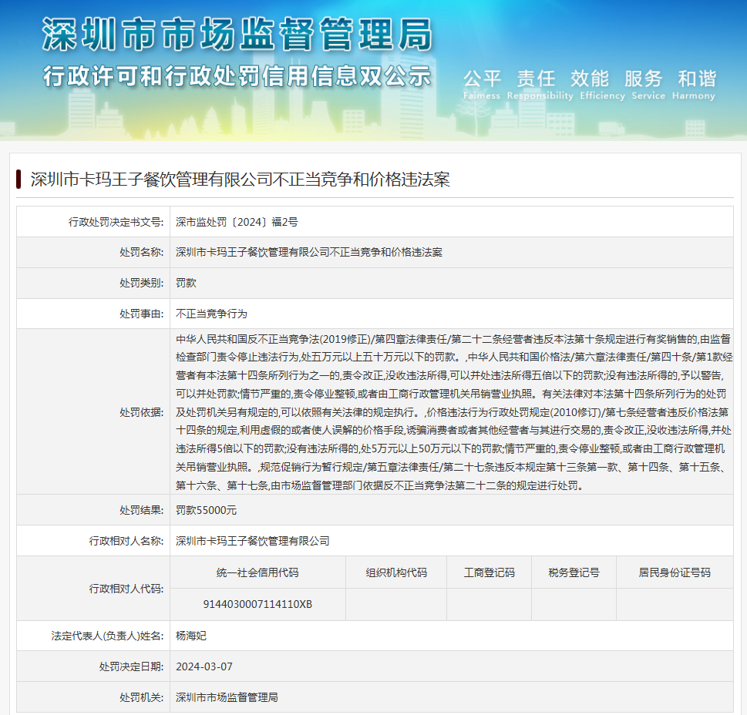Click the 深圳市市场监督管理局 header title
This screenshot has height=715, width=747.
tap(237, 34)
